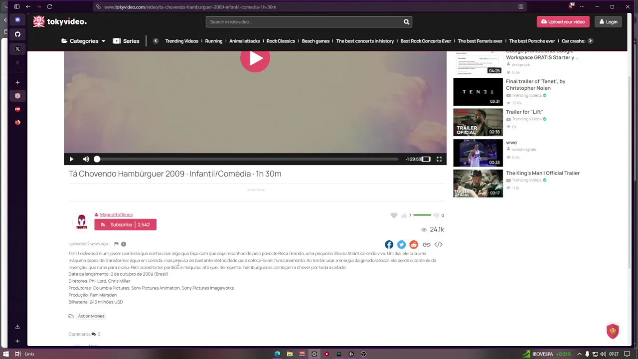Click the Magnettofilmes channel avatar
The height and width of the screenshot is (359, 638).
coord(81,222)
